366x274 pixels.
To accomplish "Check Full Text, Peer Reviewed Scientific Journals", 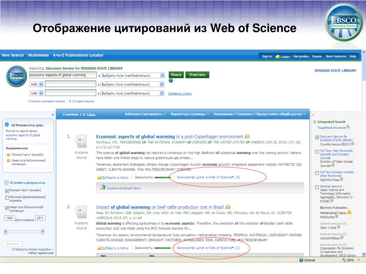I will point(317,152).
